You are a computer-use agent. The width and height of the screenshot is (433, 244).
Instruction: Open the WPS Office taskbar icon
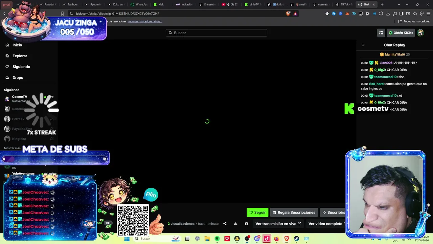coord(227,239)
